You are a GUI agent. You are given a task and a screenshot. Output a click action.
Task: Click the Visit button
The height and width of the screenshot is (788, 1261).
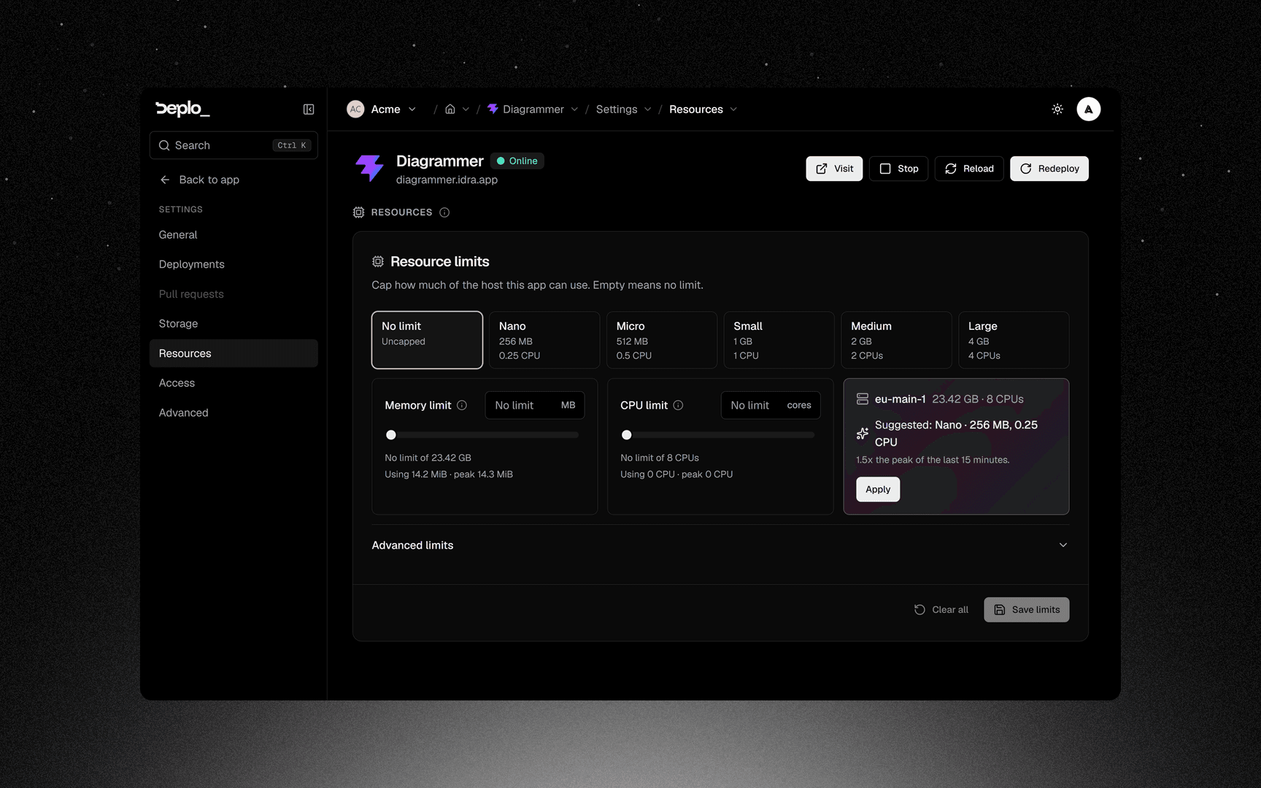[834, 169]
